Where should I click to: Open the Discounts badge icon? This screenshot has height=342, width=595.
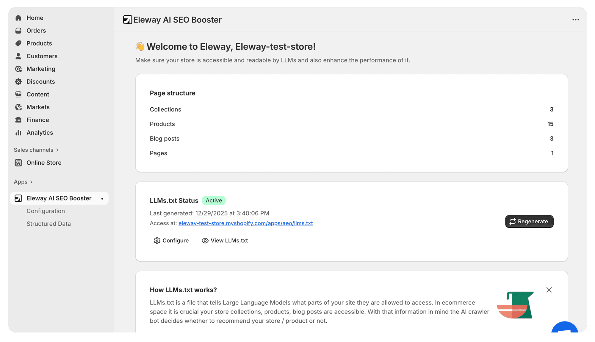click(18, 82)
